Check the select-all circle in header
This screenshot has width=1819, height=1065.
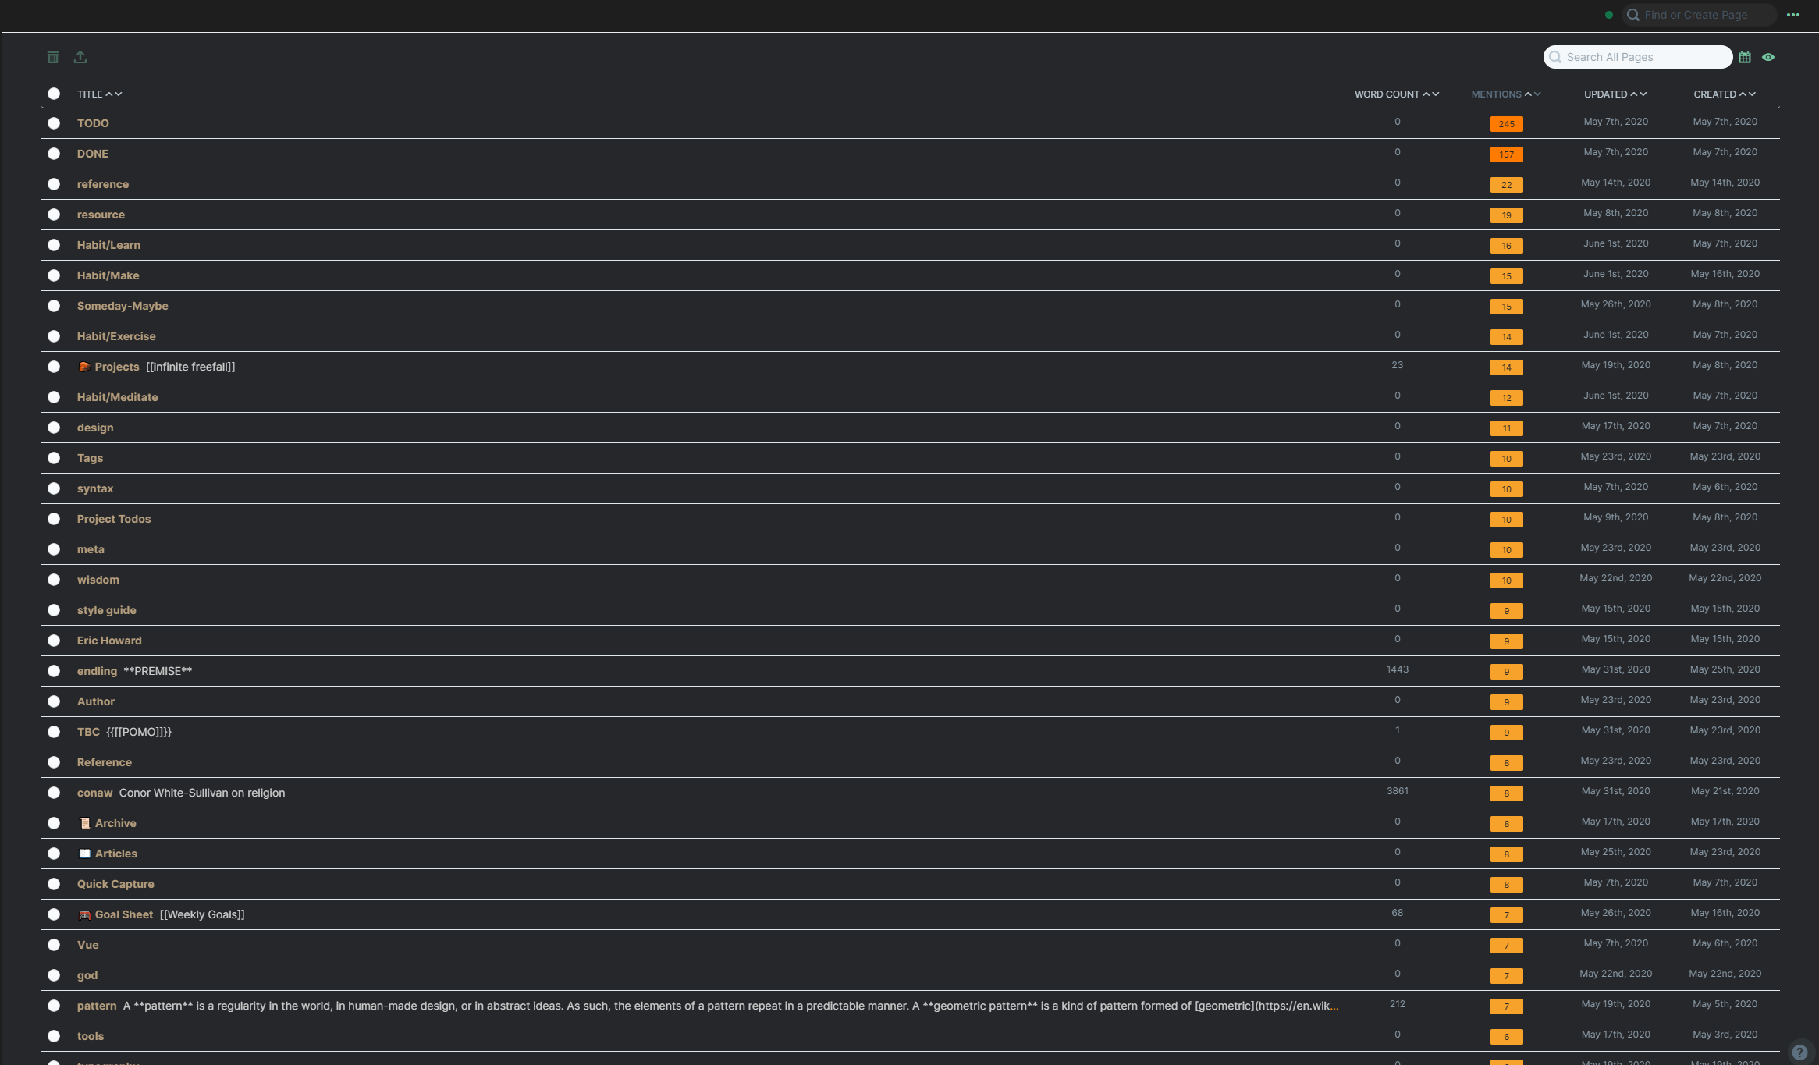pos(54,94)
